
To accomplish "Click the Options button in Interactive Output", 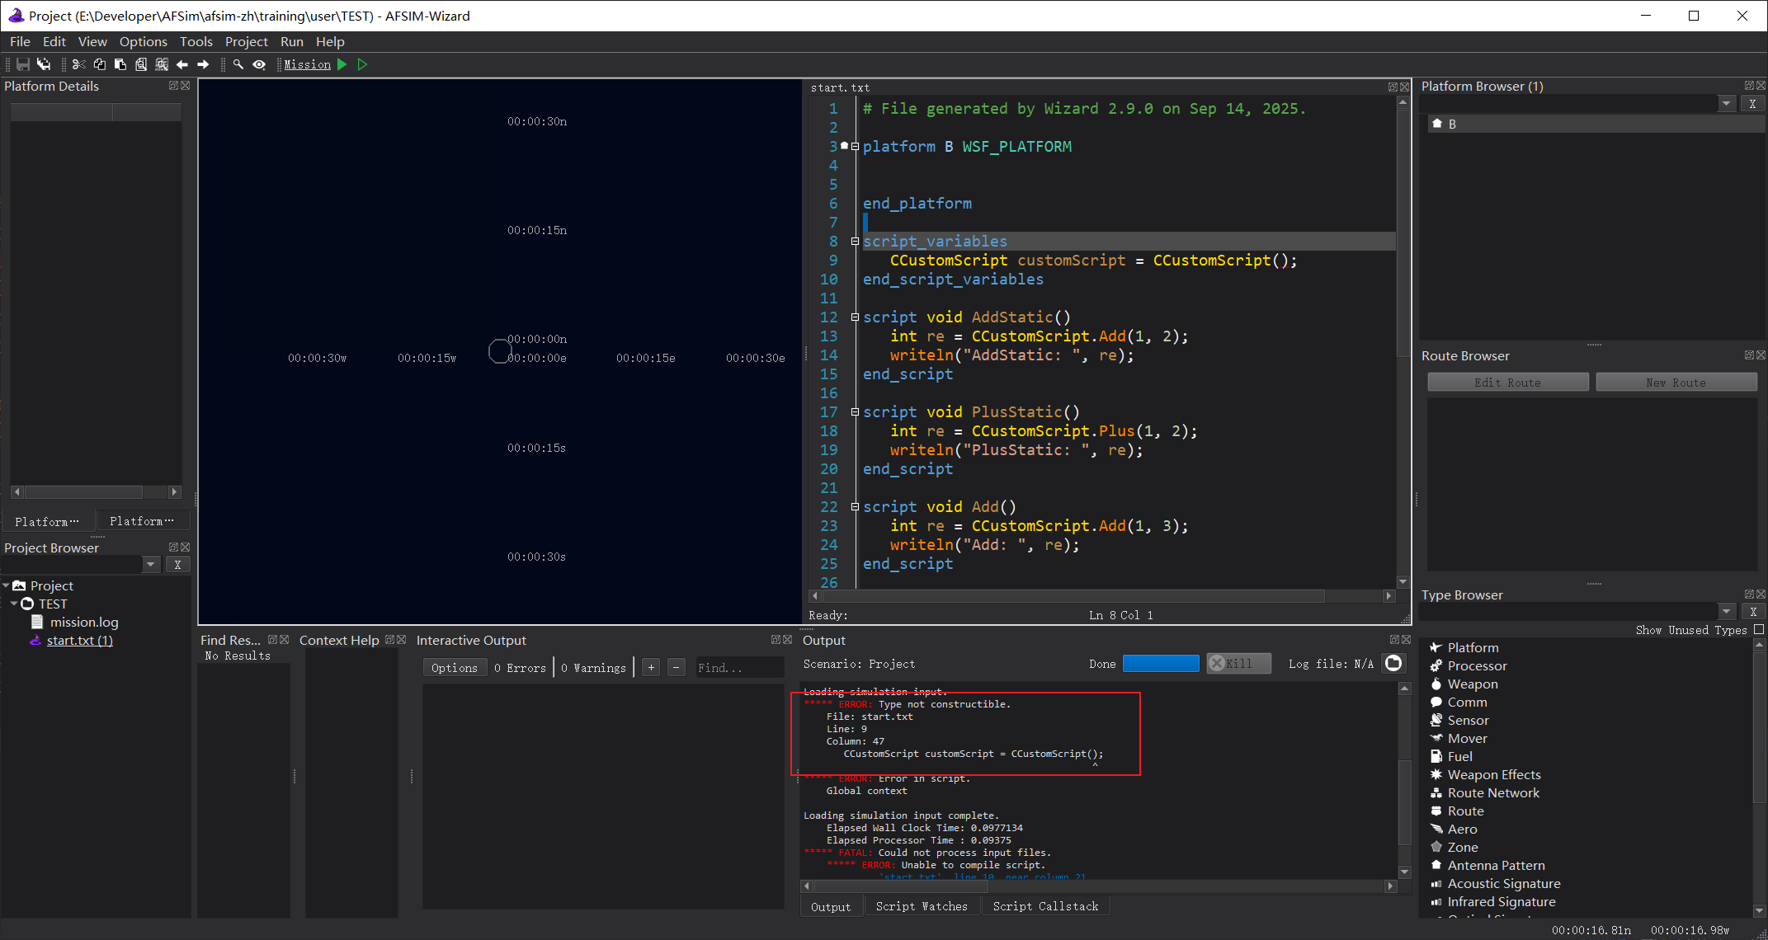I will coord(454,668).
